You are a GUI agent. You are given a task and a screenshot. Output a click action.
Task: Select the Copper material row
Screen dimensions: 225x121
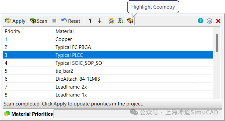click(x=108, y=39)
